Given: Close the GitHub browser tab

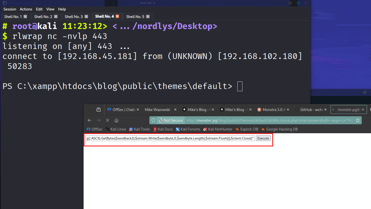Looking at the screenshot, I should (x=325, y=109).
